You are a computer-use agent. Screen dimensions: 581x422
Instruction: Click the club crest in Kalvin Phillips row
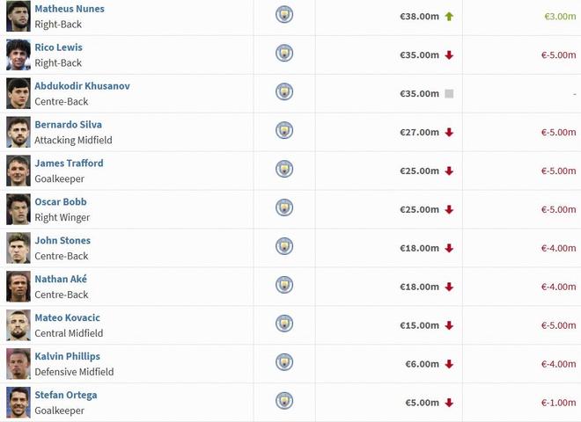coord(284,363)
